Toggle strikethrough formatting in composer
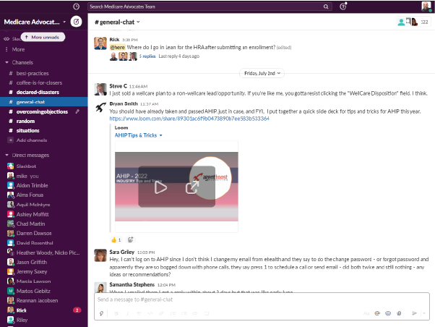435x327 pixels. (x=139, y=313)
